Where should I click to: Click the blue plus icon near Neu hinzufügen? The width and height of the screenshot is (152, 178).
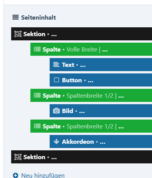click(x=15, y=175)
